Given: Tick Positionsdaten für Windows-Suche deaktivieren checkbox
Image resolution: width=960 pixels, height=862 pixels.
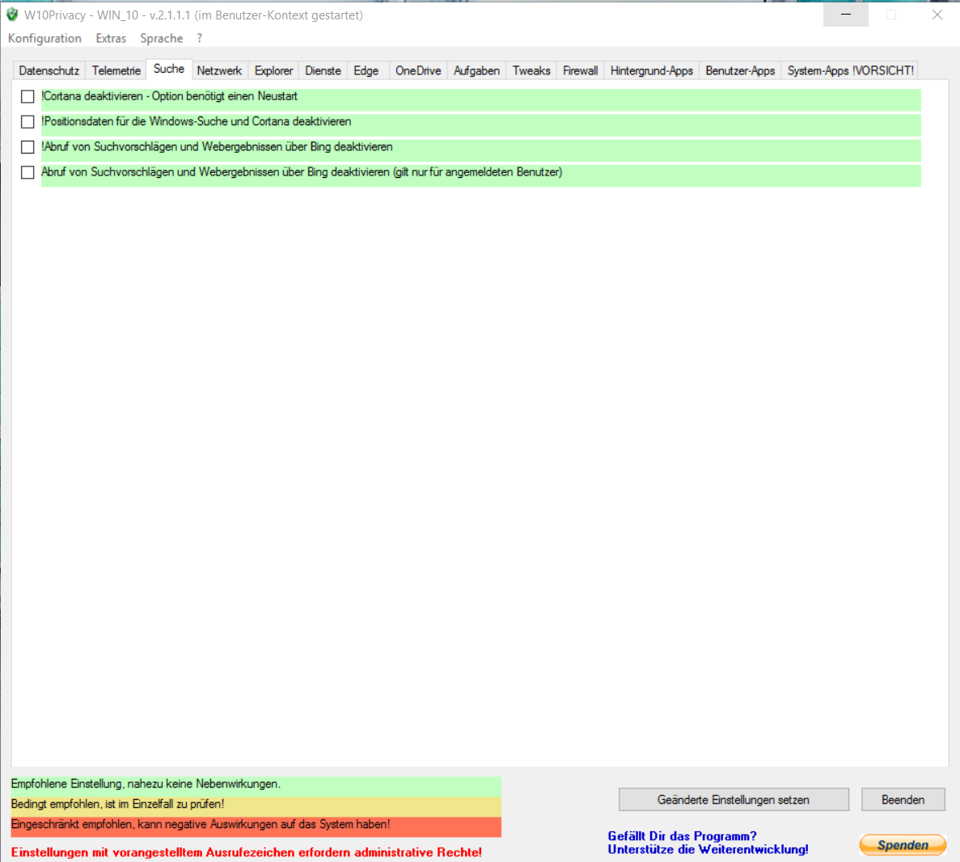Looking at the screenshot, I should pos(27,122).
